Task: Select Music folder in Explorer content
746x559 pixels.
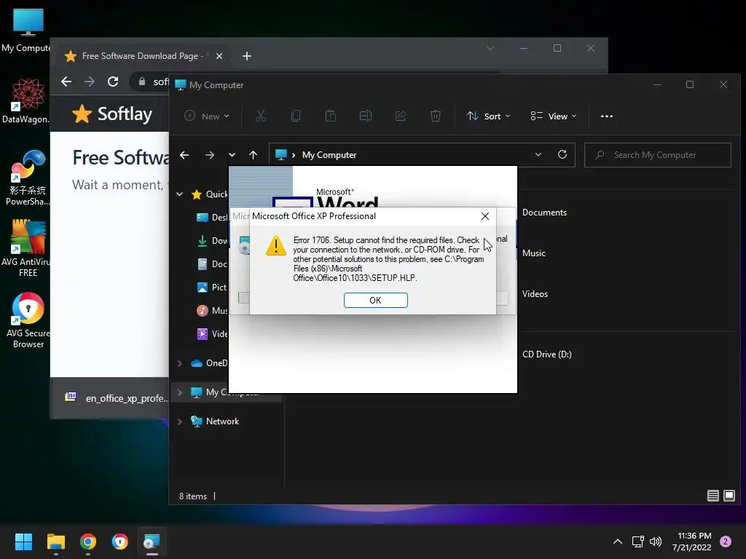Action: point(534,253)
